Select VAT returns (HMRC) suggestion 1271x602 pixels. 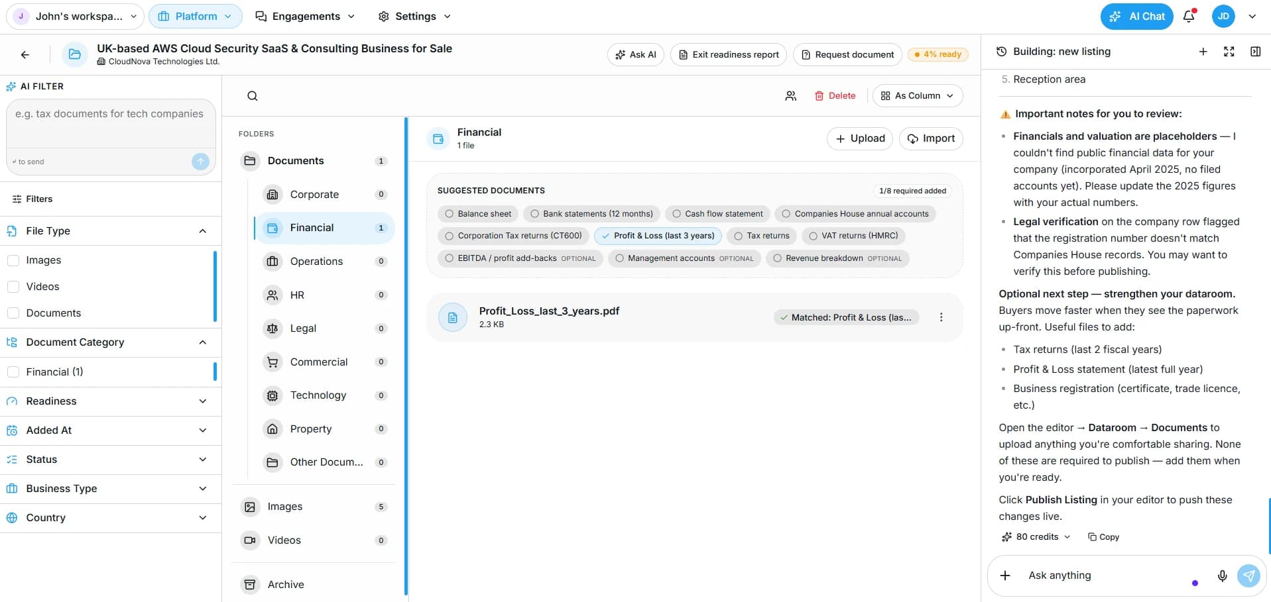tap(853, 236)
